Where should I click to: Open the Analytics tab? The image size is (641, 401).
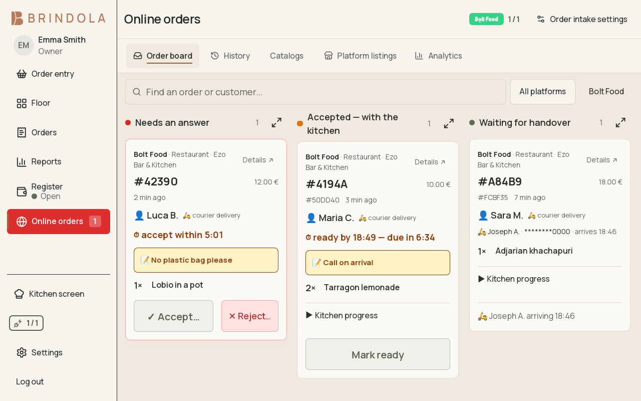438,56
